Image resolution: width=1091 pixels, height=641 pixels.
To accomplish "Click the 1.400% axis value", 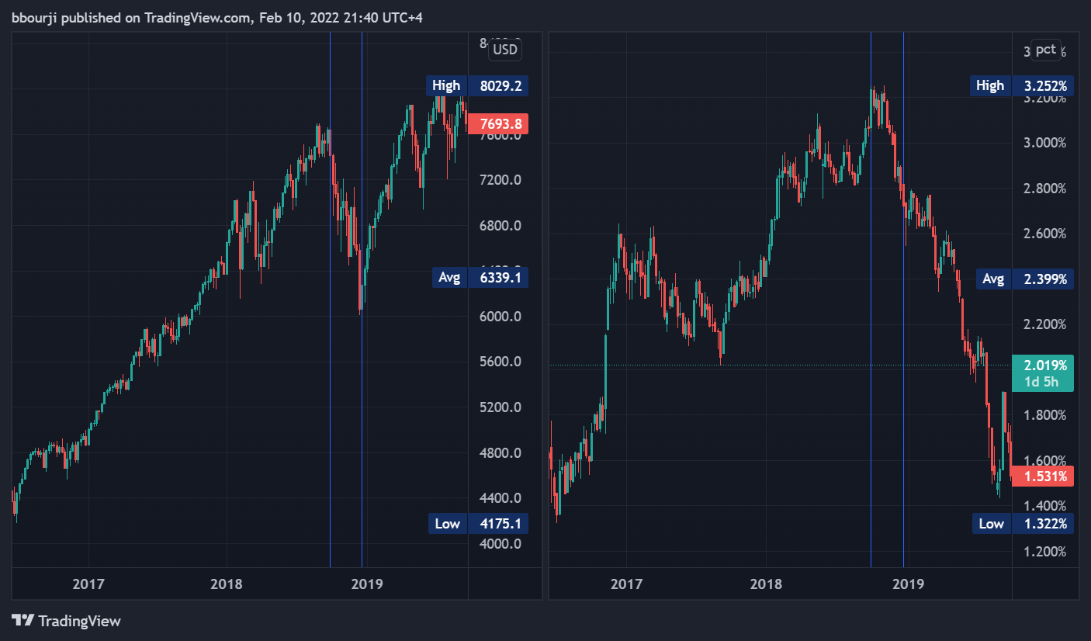I will pyautogui.click(x=1043, y=506).
